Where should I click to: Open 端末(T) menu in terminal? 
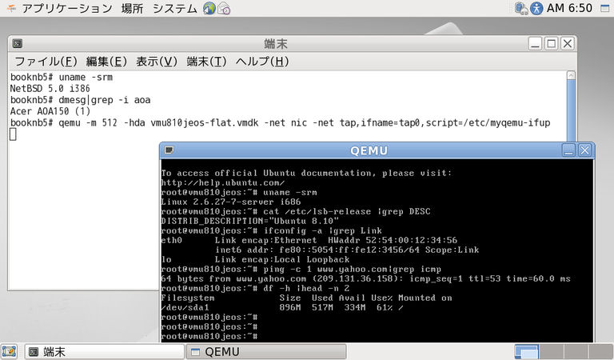[206, 62]
